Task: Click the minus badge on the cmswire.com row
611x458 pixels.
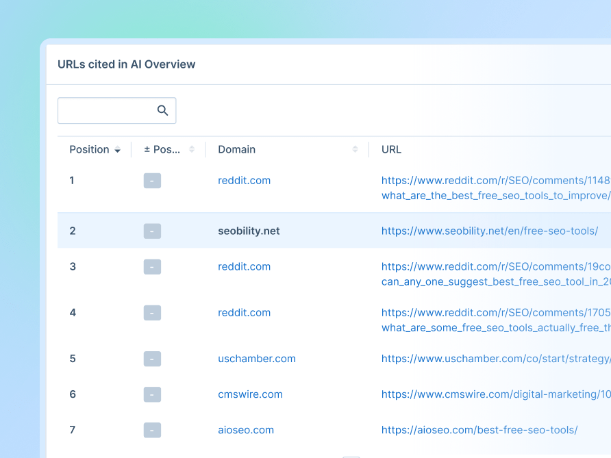Action: point(152,394)
